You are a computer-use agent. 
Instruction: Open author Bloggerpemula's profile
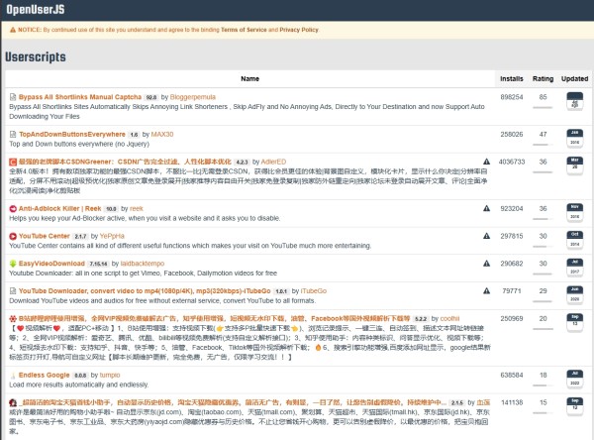(193, 97)
